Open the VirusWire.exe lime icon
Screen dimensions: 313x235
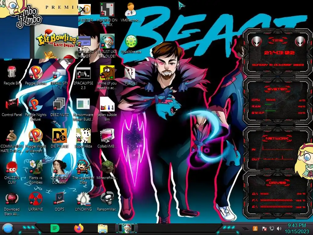131,44
